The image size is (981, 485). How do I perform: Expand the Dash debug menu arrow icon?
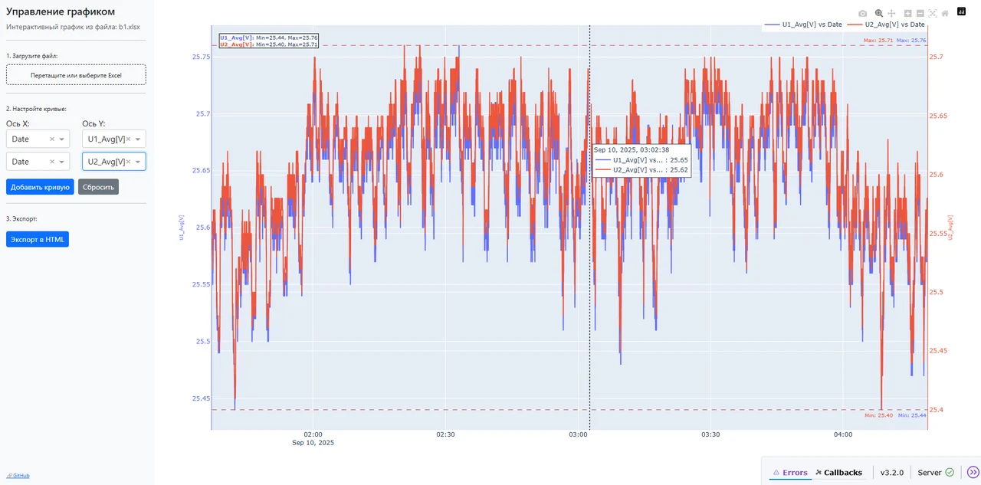coord(973,473)
